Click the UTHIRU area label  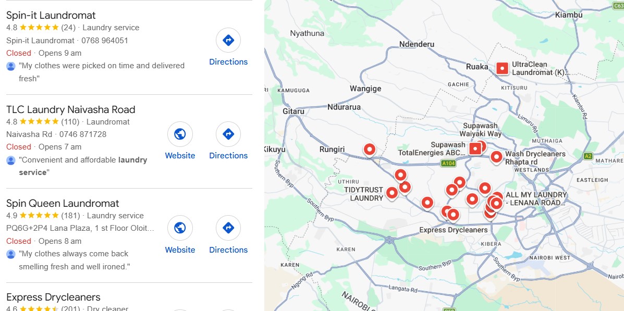tap(348, 181)
